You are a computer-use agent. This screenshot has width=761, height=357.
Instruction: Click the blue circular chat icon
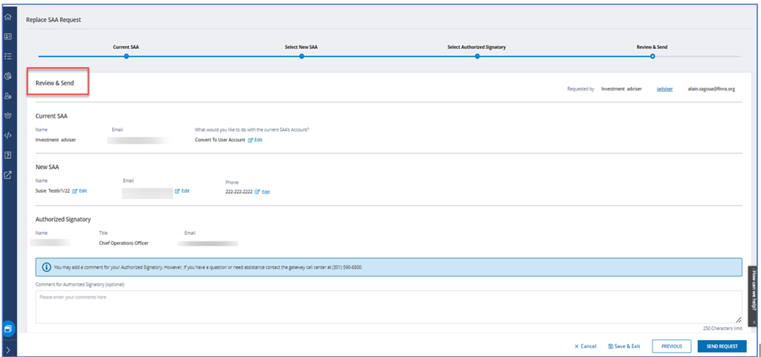(x=8, y=328)
